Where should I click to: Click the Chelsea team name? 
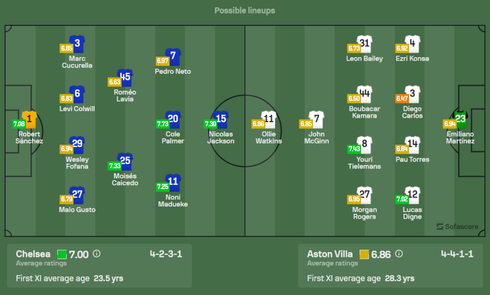tap(33, 254)
